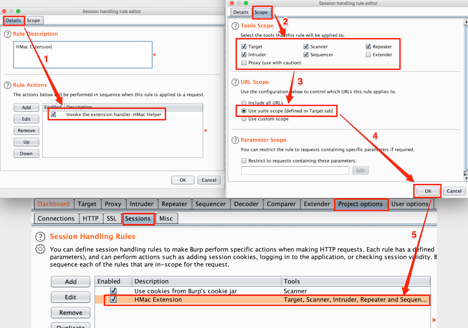Image resolution: width=468 pixels, height=328 pixels.
Task: Open the Project options tab
Action: coord(360,204)
